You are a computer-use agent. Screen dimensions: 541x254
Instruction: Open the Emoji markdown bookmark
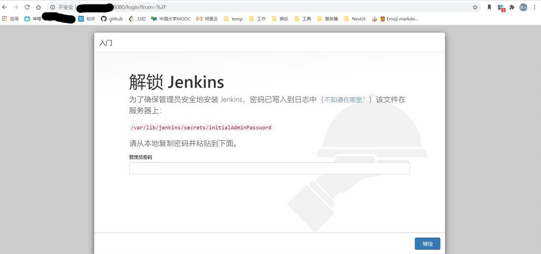400,19
